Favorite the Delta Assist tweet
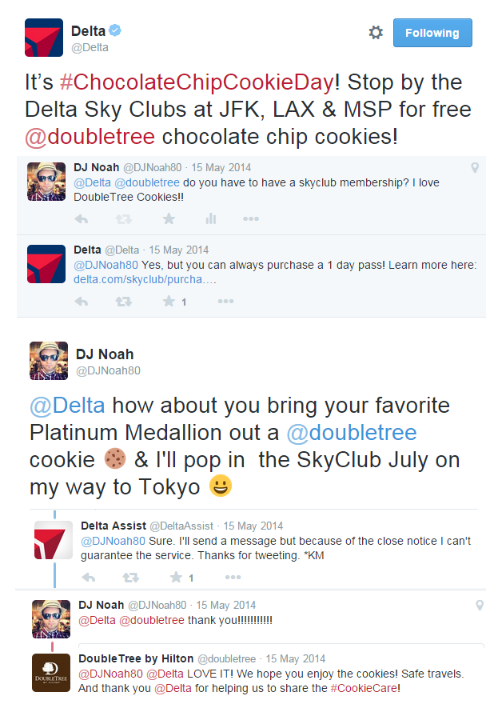Viewport: 486px width, 704px height. pos(176,577)
